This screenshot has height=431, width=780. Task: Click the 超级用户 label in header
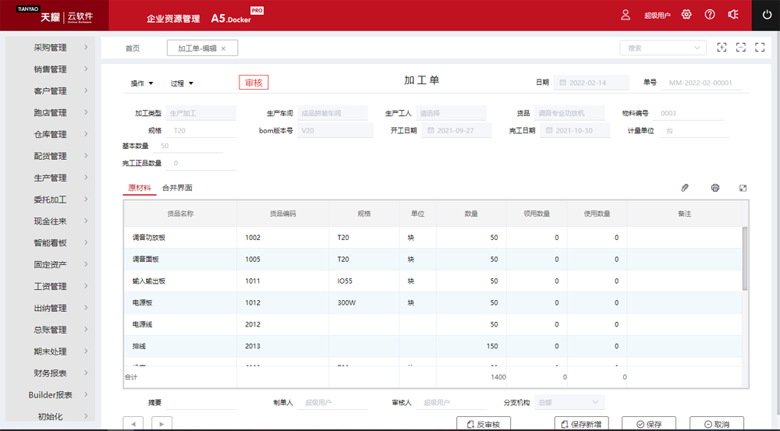(x=657, y=16)
